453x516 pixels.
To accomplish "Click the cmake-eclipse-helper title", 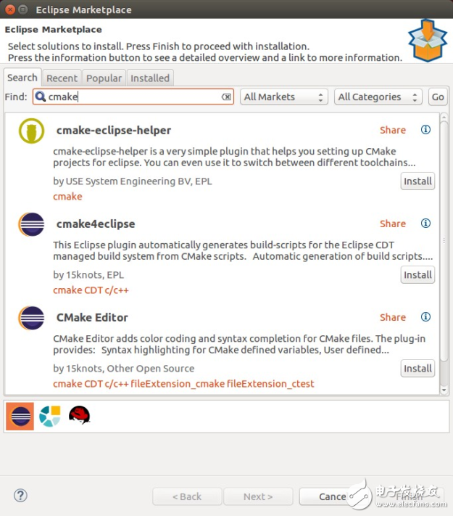I will [x=114, y=131].
